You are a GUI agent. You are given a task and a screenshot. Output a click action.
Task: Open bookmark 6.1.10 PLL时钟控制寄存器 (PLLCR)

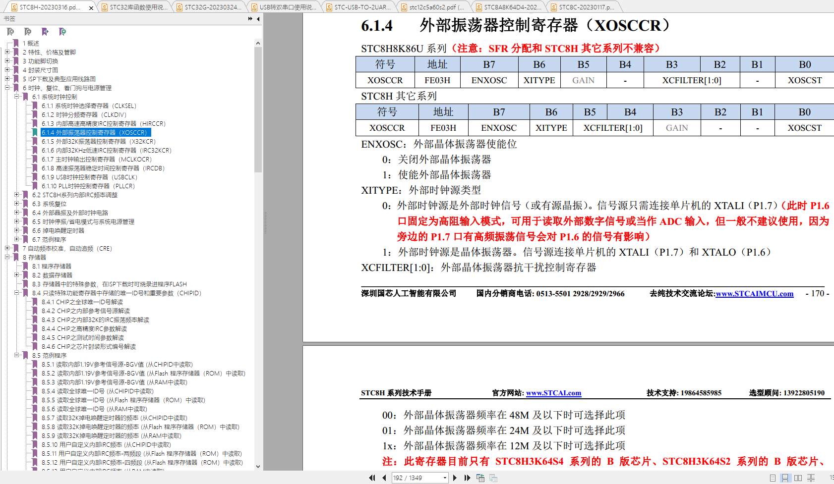click(x=88, y=186)
